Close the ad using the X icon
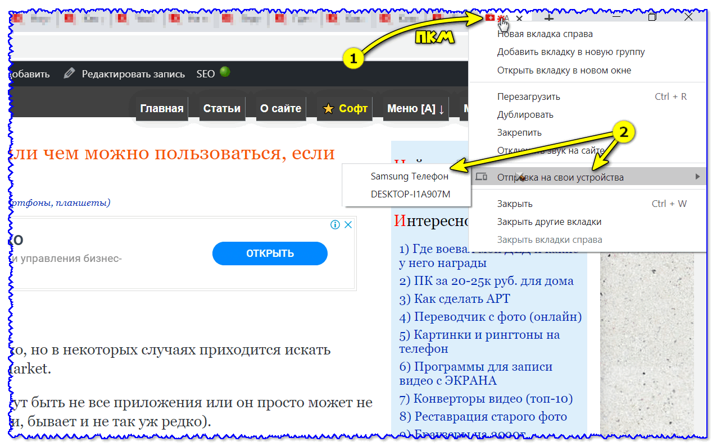 pos(348,225)
